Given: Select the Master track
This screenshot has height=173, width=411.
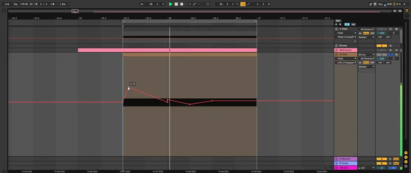Looking at the screenshot, I should 346,168.
